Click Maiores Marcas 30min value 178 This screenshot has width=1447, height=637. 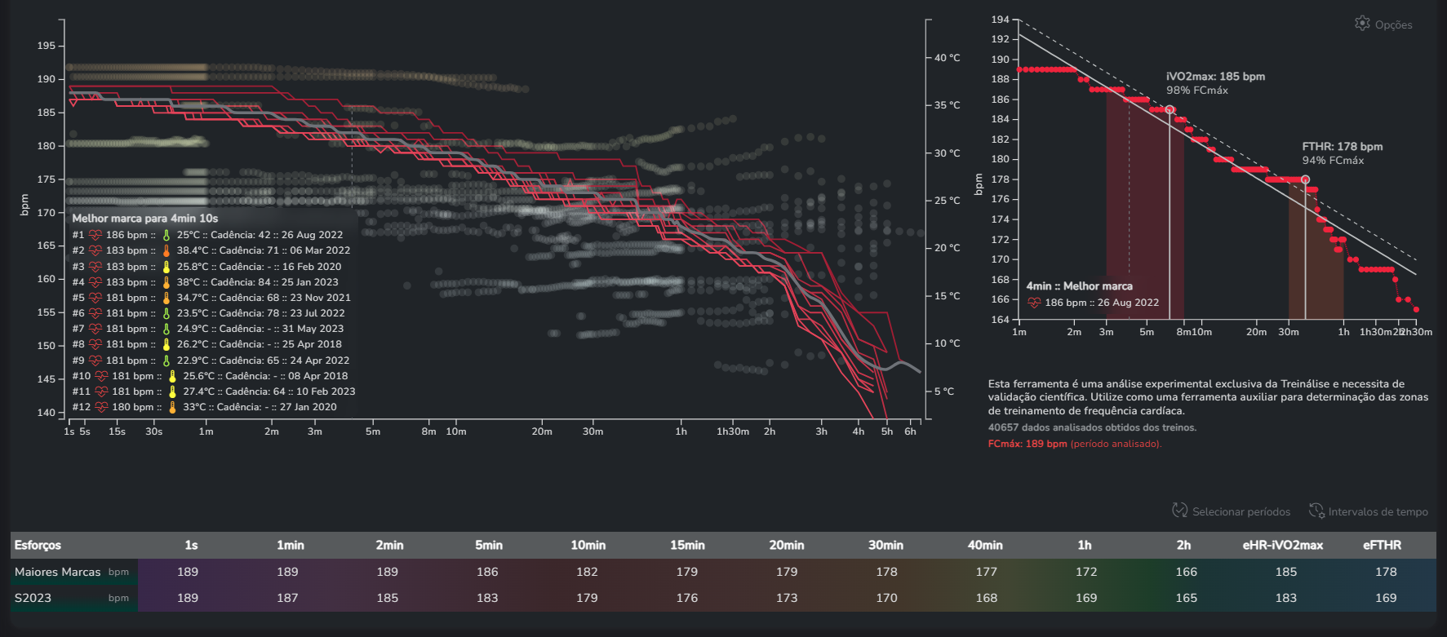[886, 572]
